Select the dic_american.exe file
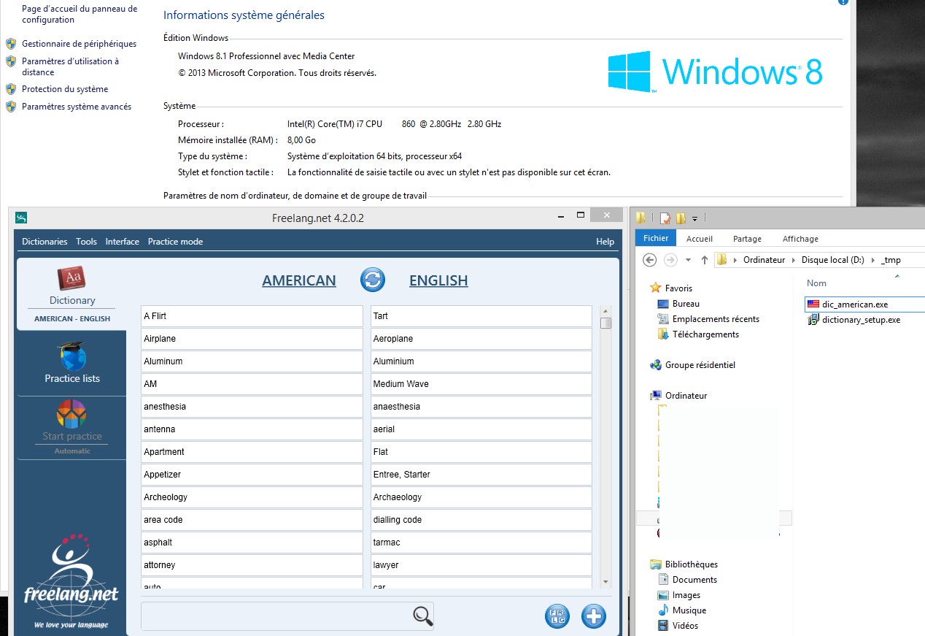 [854, 304]
